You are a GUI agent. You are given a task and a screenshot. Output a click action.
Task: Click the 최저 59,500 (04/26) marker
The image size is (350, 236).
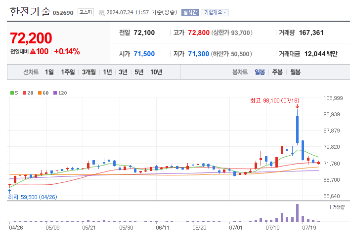pyautogui.click(x=33, y=197)
